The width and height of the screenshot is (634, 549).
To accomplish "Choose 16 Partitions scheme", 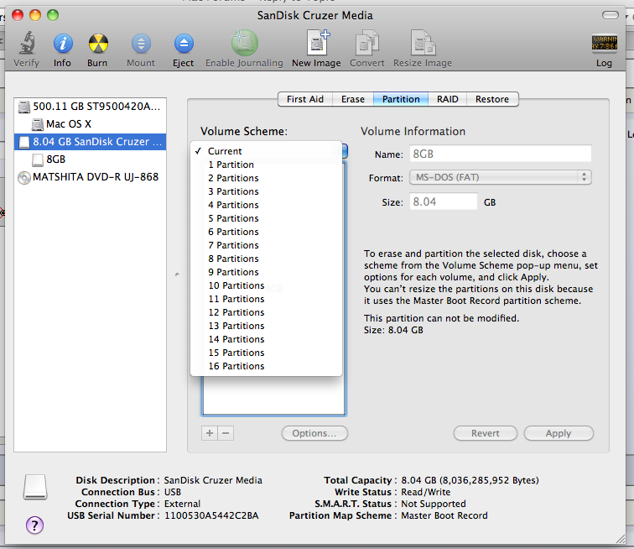I will pyautogui.click(x=266, y=366).
